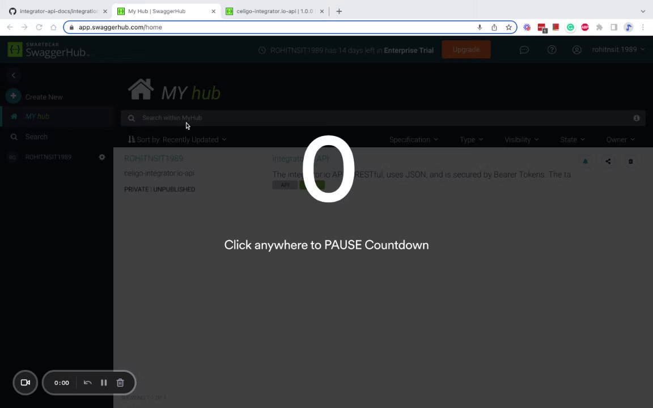Open the chat feedback icon in header
Viewport: 653px width, 408px height.
[524, 49]
